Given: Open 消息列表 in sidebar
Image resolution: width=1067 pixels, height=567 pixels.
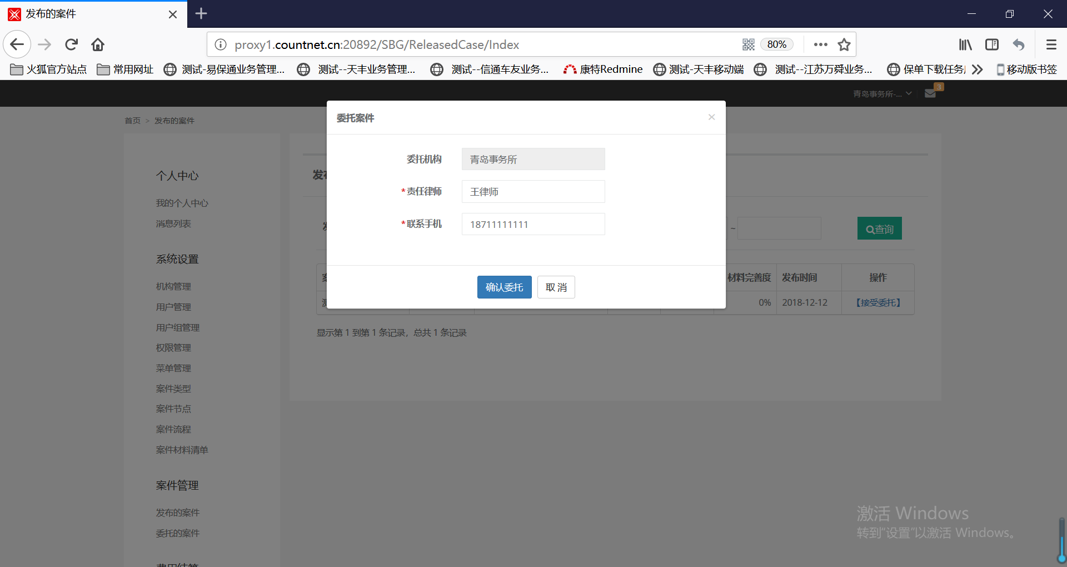Looking at the screenshot, I should coord(173,223).
